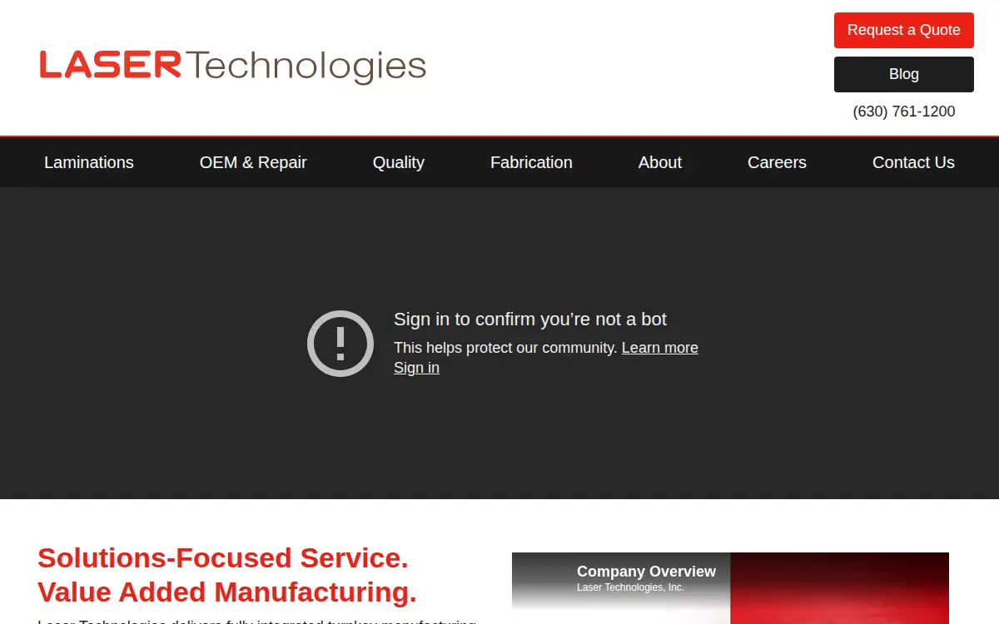The width and height of the screenshot is (999, 624).
Task: Click the phone number (630) 761-1200
Action: pos(904,111)
